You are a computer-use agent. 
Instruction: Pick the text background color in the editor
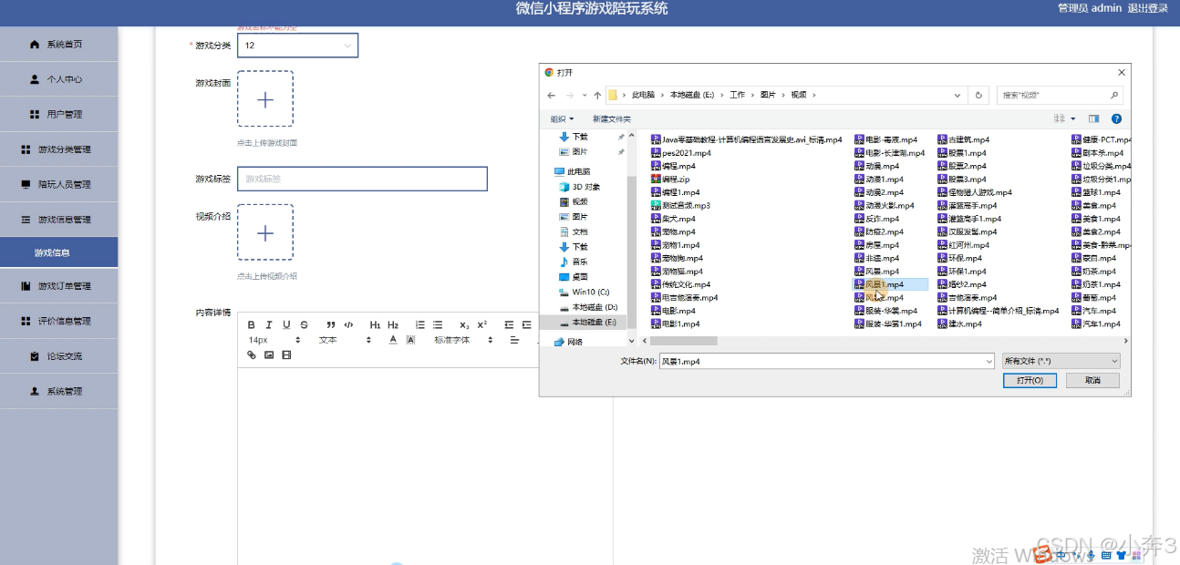point(410,340)
